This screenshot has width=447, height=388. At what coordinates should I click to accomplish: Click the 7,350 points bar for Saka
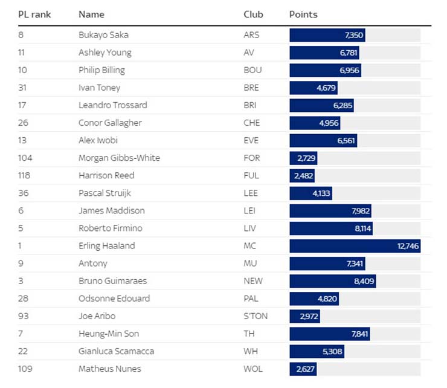[327, 35]
